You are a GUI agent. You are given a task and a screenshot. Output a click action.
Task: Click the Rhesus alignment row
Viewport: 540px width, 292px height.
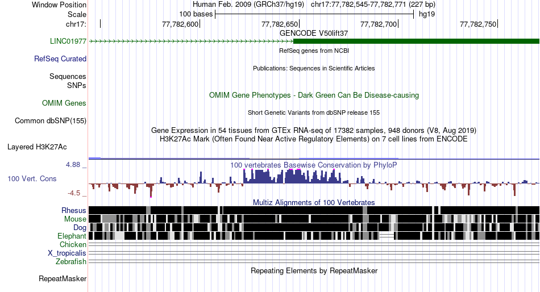pyautogui.click(x=314, y=210)
